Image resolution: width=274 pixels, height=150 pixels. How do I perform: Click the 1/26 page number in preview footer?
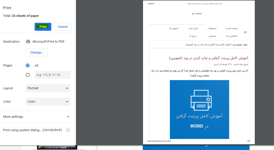[249, 141]
